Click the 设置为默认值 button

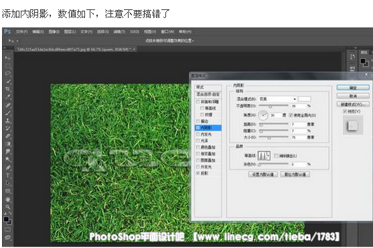263,174
